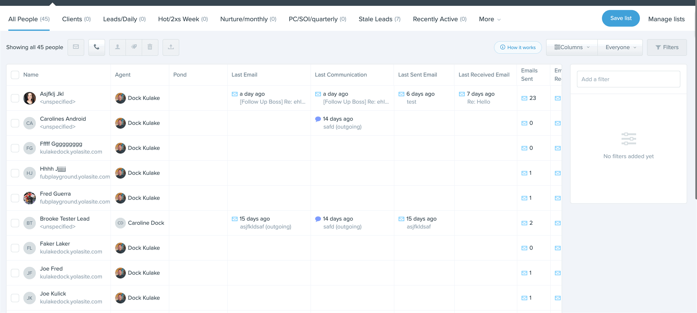Click Emails Sent envelope icon for Joe Fred
697x313 pixels.
coord(524,273)
